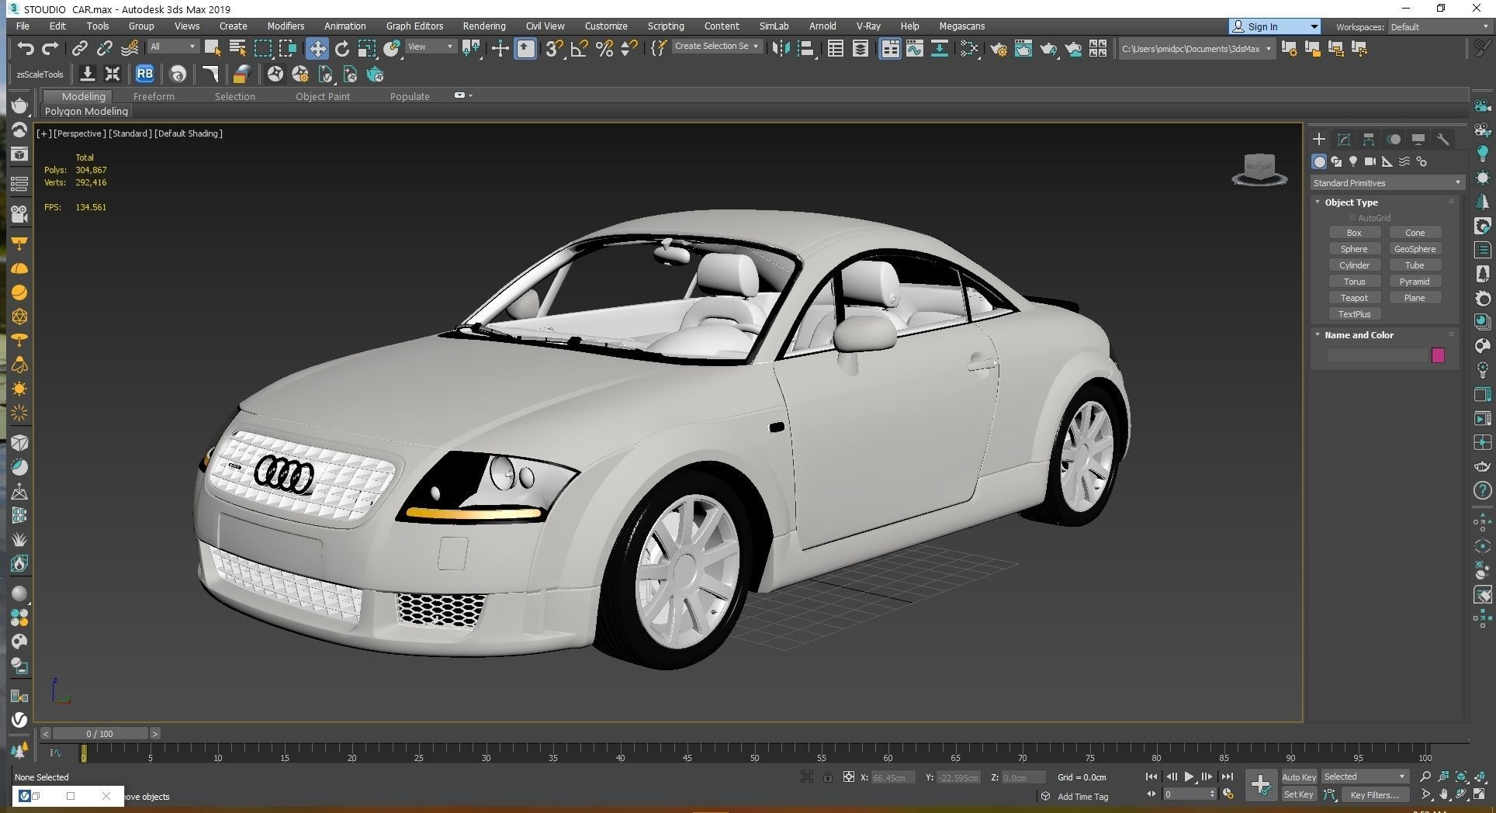The image size is (1496, 813).
Task: Switch to the Object Paint ribbon tab
Action: click(323, 96)
